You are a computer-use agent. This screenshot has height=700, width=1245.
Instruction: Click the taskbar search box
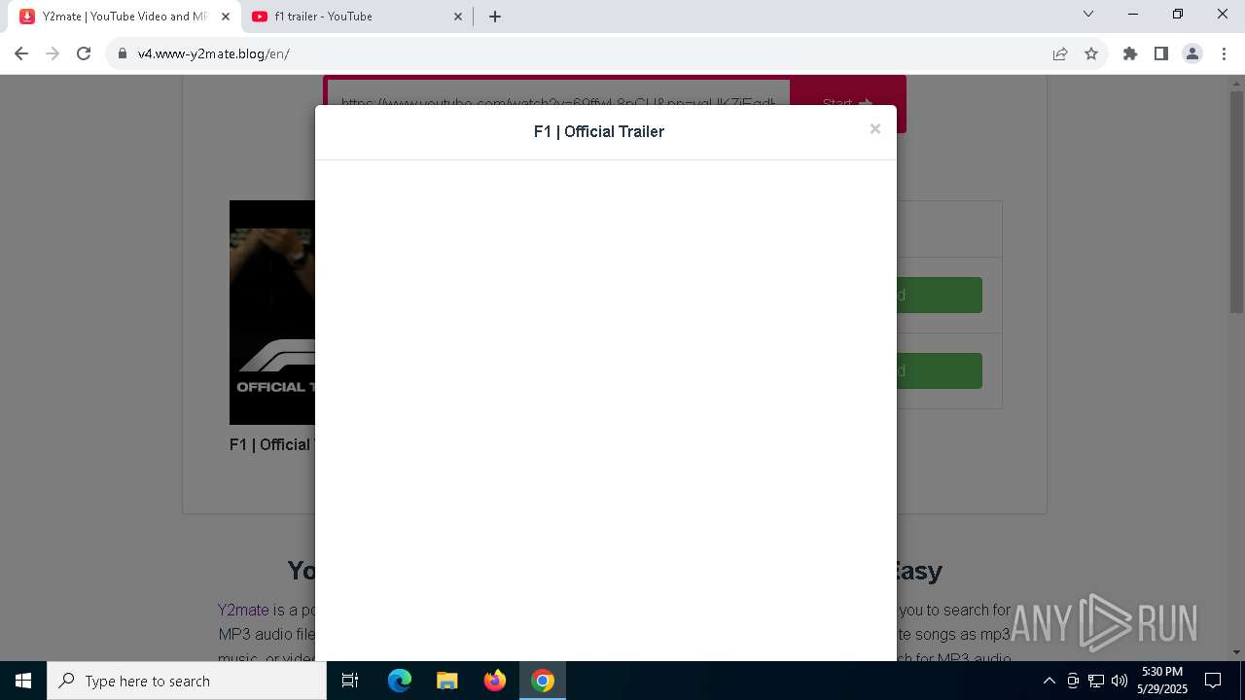[x=187, y=681]
